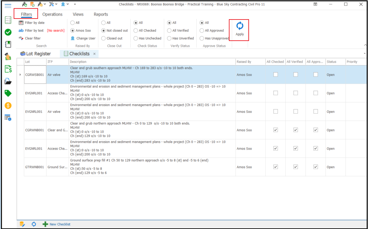This screenshot has height=229, width=368.
Task: Open the green invoice dollar sidebar icon
Action: (8, 69)
